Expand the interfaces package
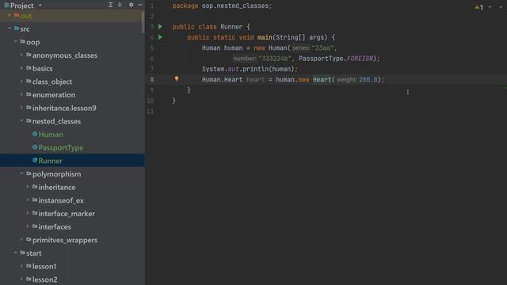 pyautogui.click(x=28, y=226)
